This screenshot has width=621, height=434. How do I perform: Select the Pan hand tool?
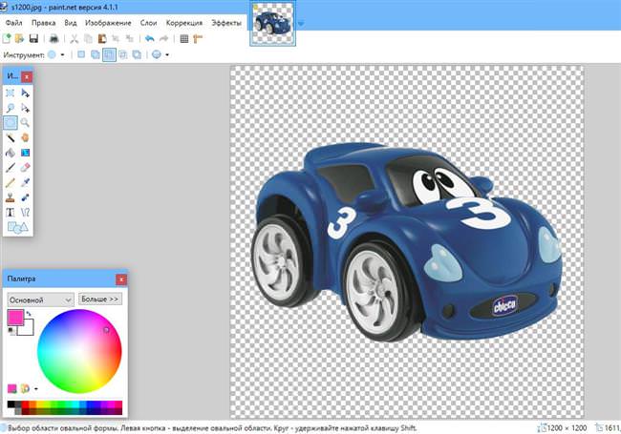26,137
